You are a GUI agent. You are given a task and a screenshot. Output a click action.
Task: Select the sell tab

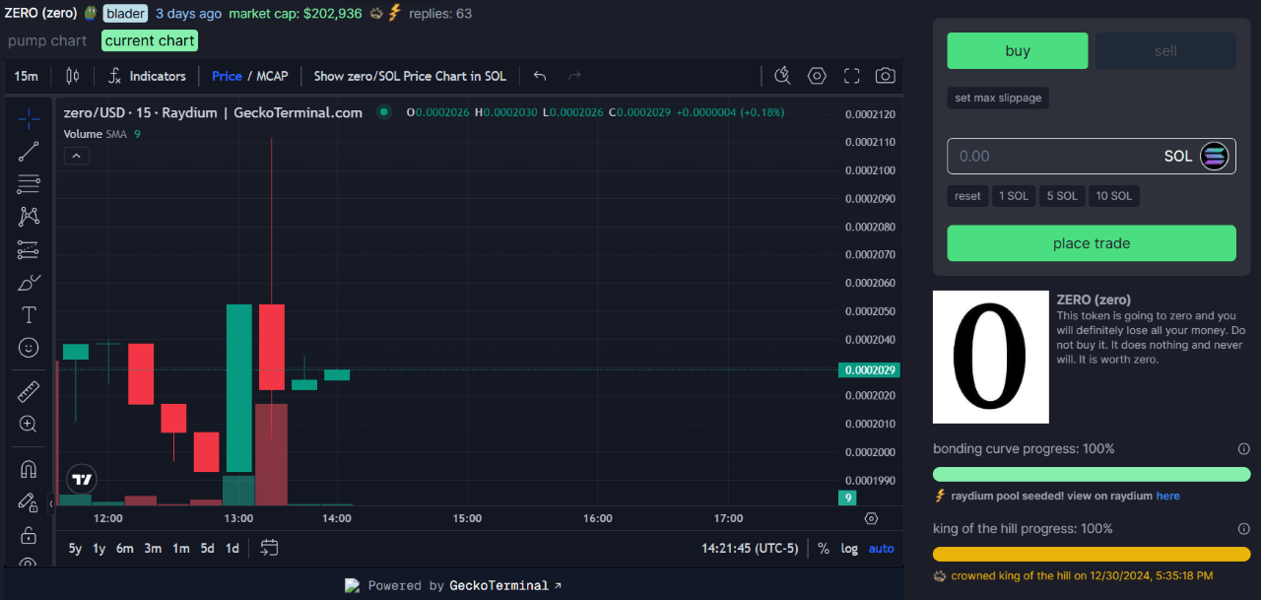pos(1165,51)
